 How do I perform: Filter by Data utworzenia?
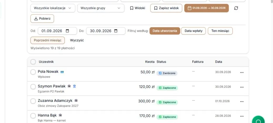click(x=165, y=31)
